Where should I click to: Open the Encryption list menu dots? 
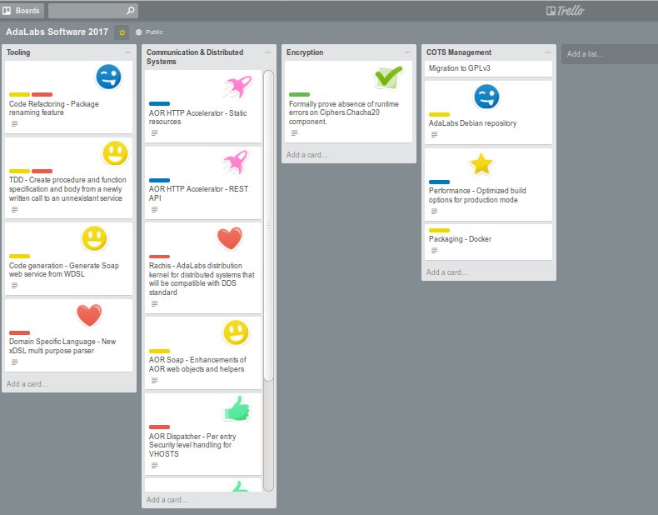click(x=407, y=52)
